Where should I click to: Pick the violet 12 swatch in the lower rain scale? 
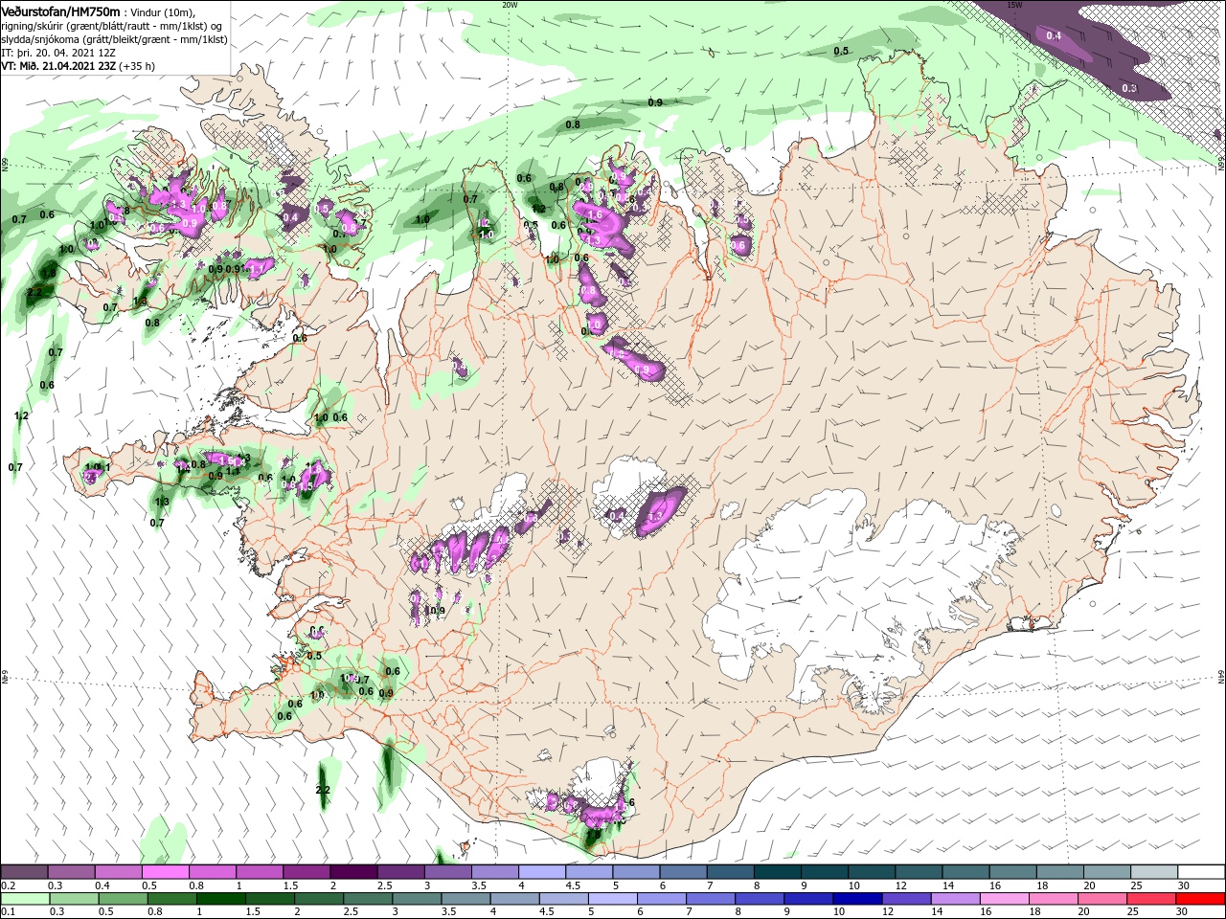pos(907,899)
